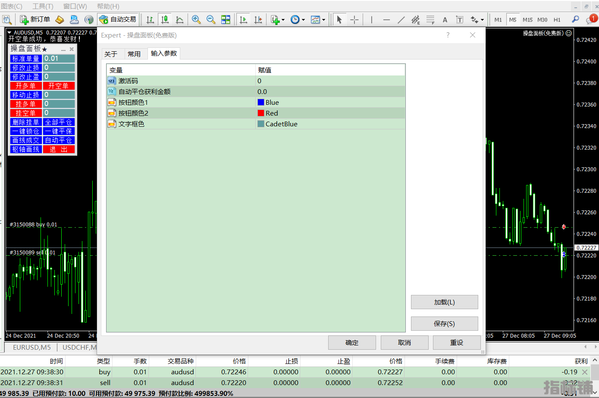Click the 激活码 value cell

[x=330, y=81]
